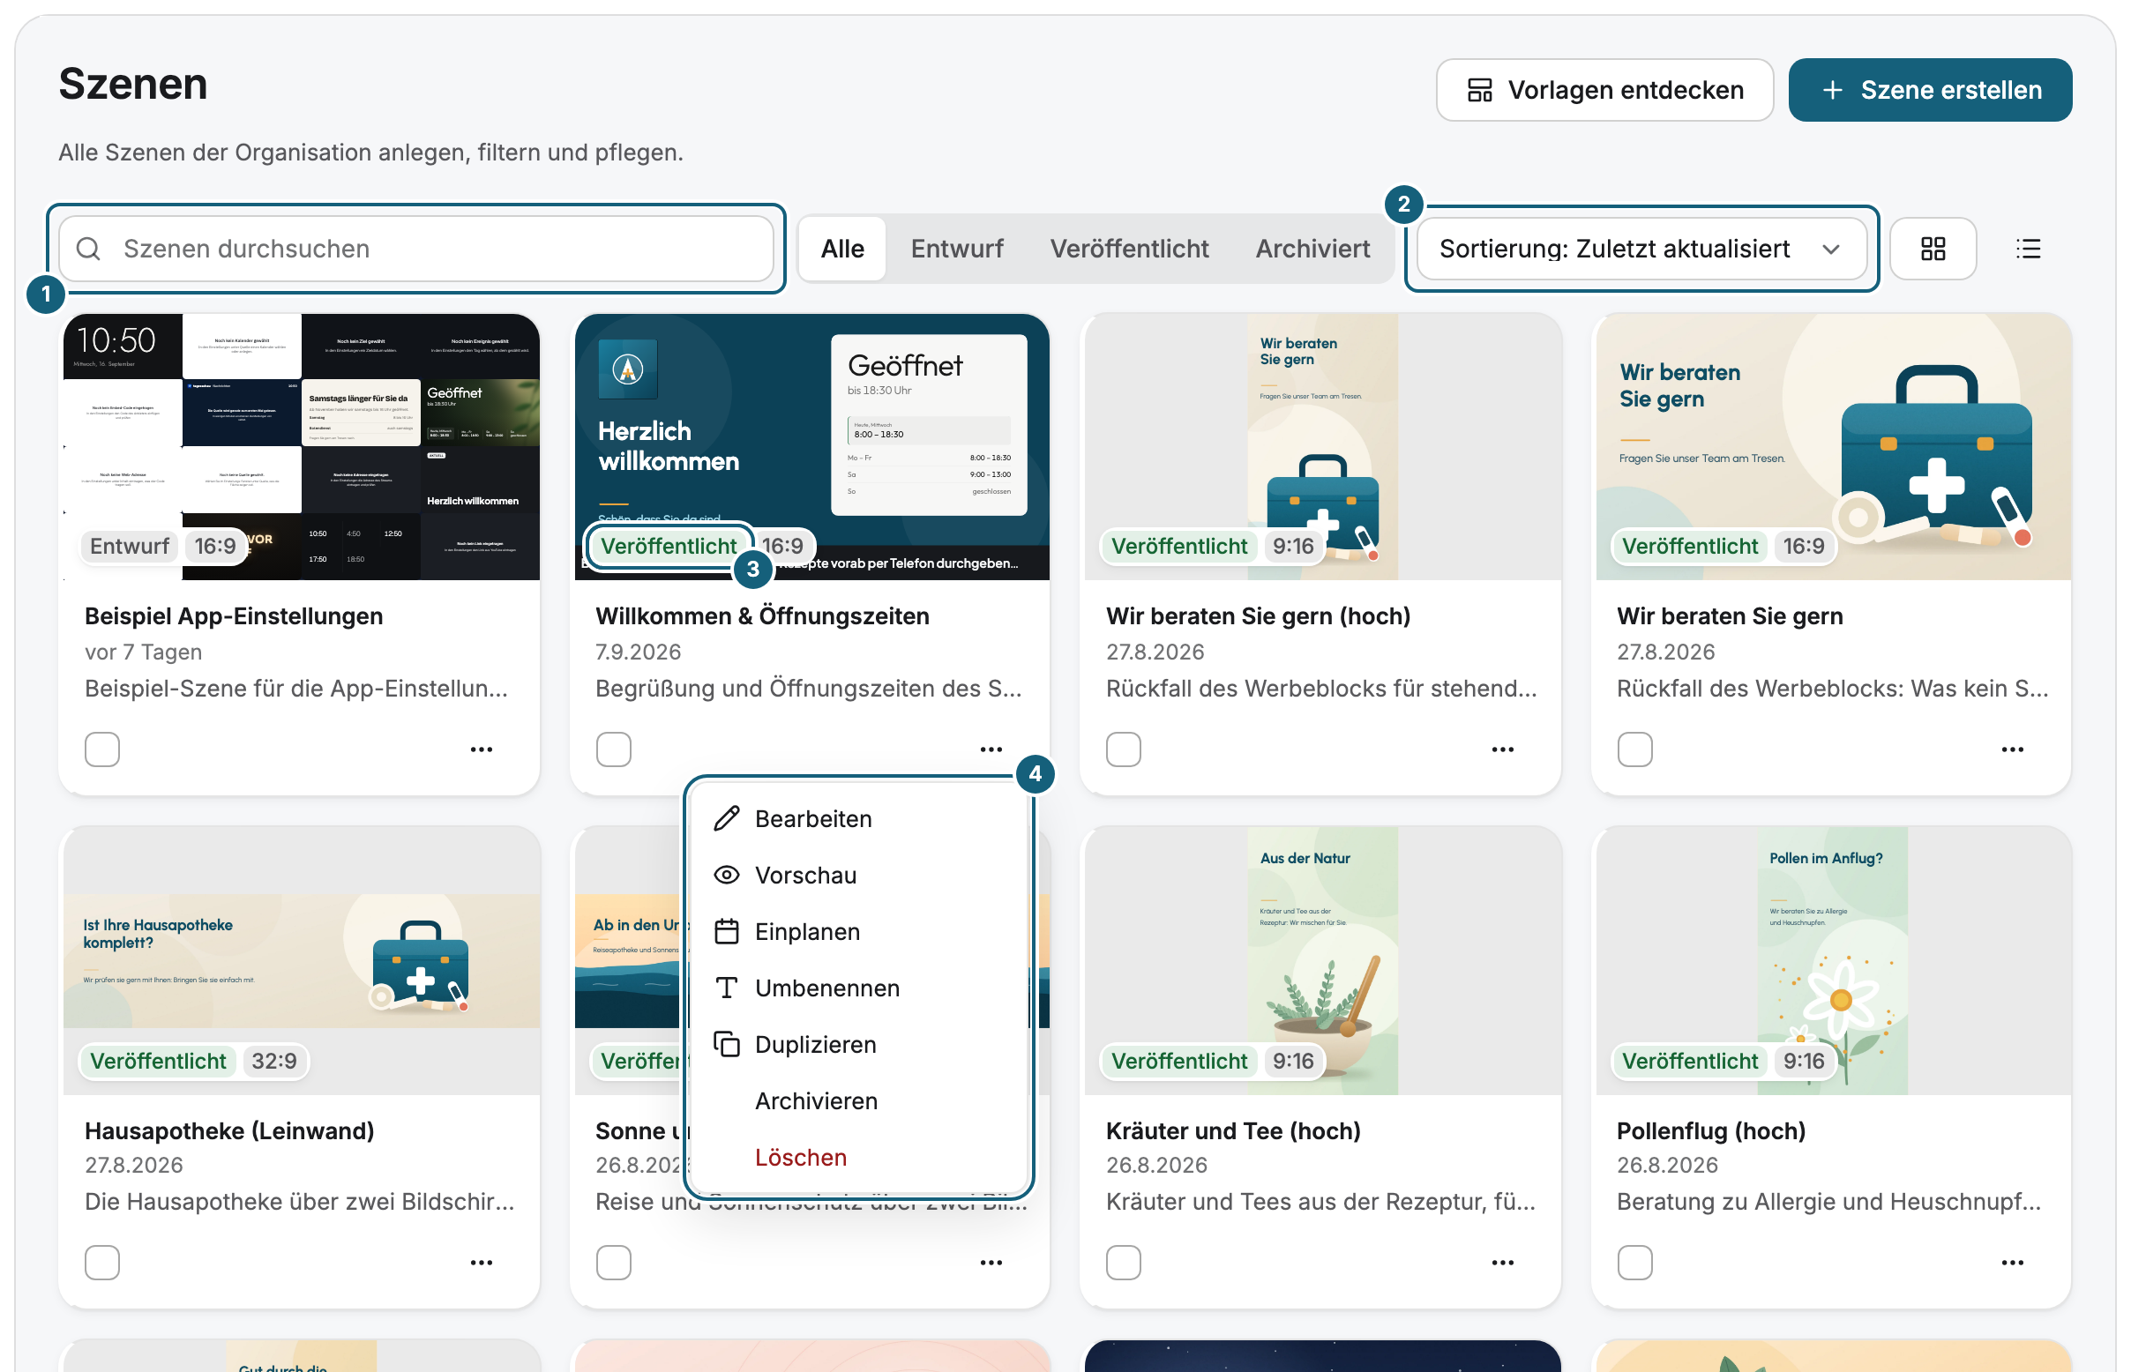
Task: Click the Szene erstellen button
Action: pyautogui.click(x=1929, y=90)
